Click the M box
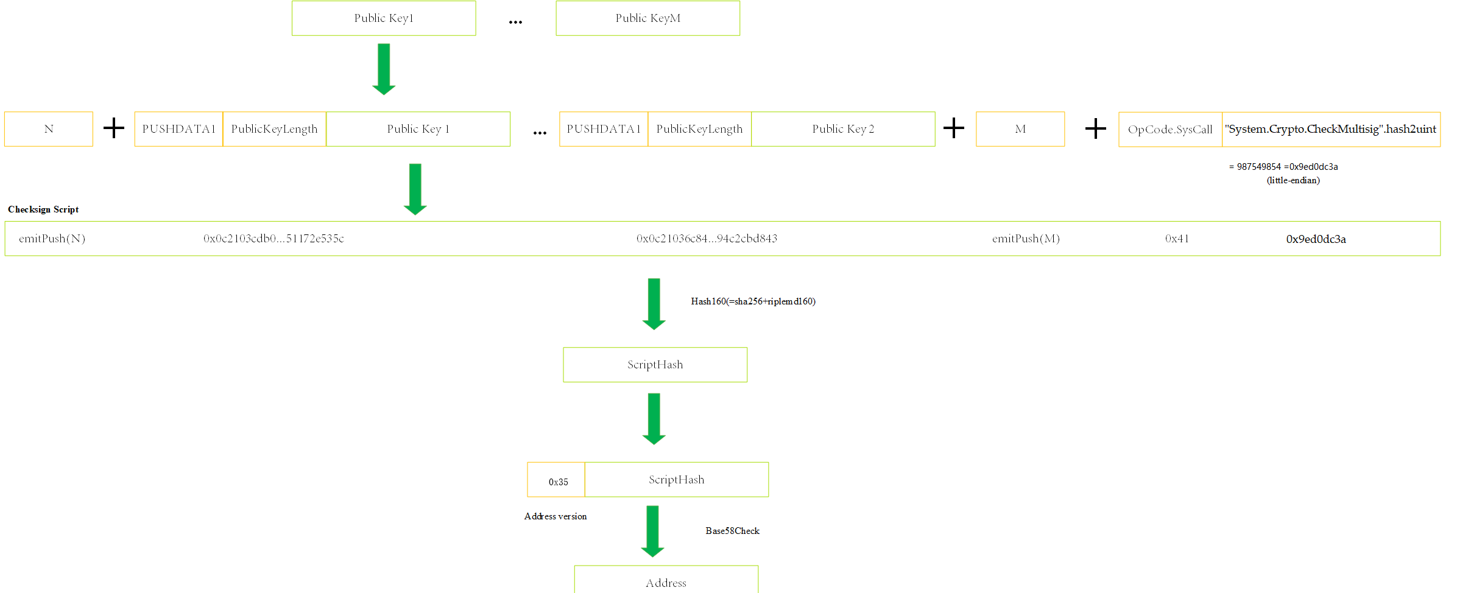 pyautogui.click(x=1020, y=129)
